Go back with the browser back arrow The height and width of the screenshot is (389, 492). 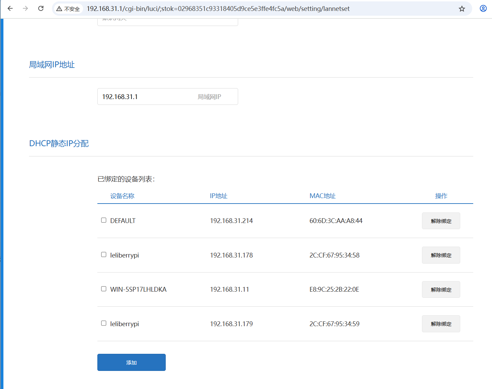(x=10, y=9)
